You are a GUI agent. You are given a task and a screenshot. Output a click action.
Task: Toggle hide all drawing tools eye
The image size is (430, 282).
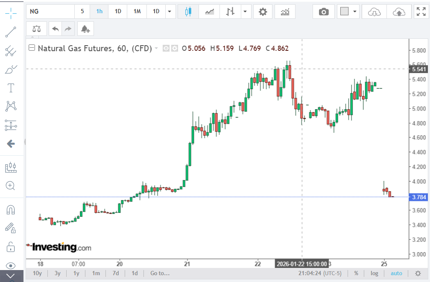[11, 265]
